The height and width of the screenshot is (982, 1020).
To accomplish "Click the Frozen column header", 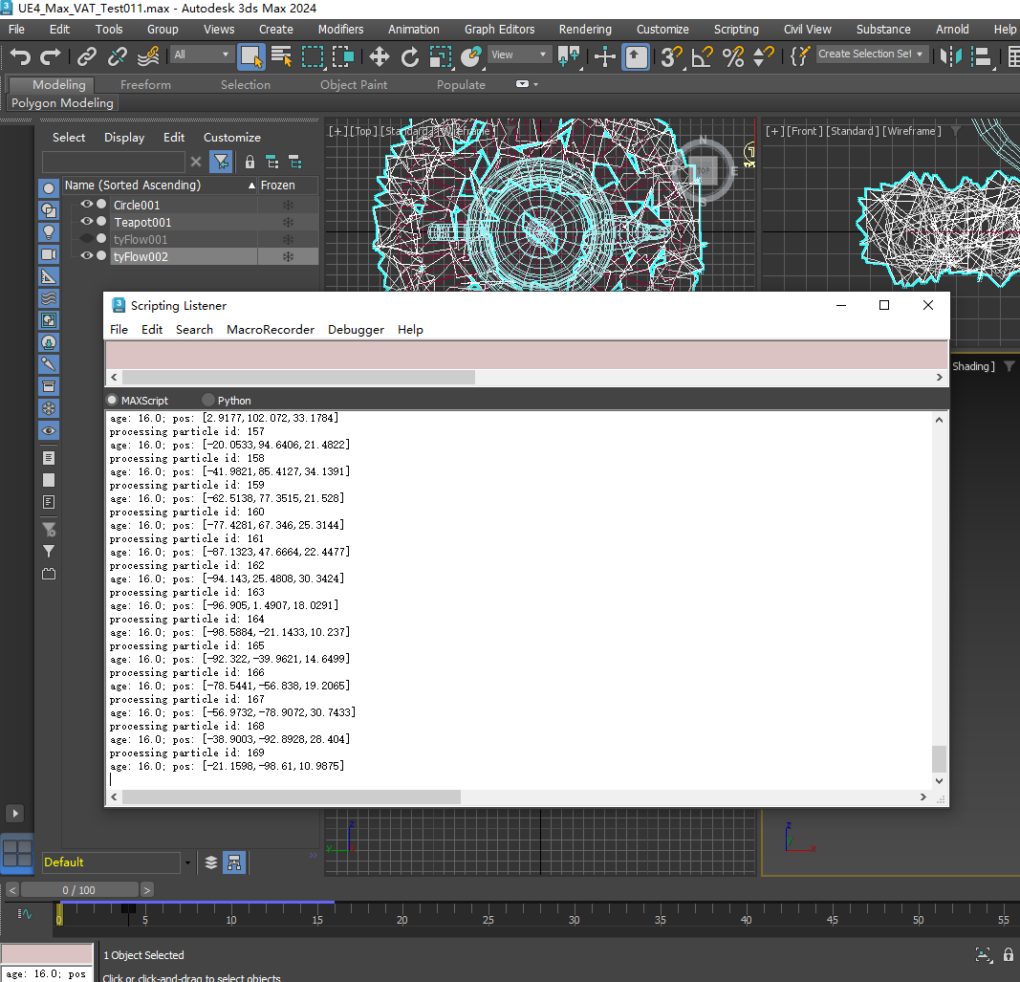I will [x=288, y=185].
